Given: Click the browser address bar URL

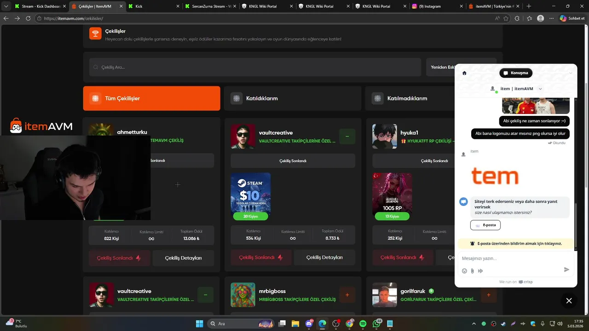Looking at the screenshot, I should (74, 18).
